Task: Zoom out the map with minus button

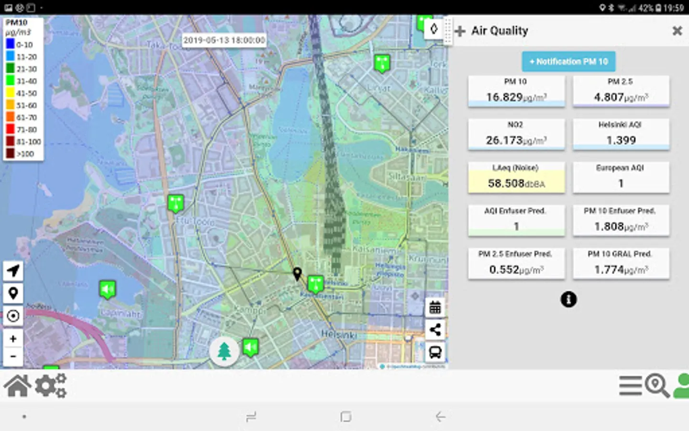Action: tap(13, 356)
